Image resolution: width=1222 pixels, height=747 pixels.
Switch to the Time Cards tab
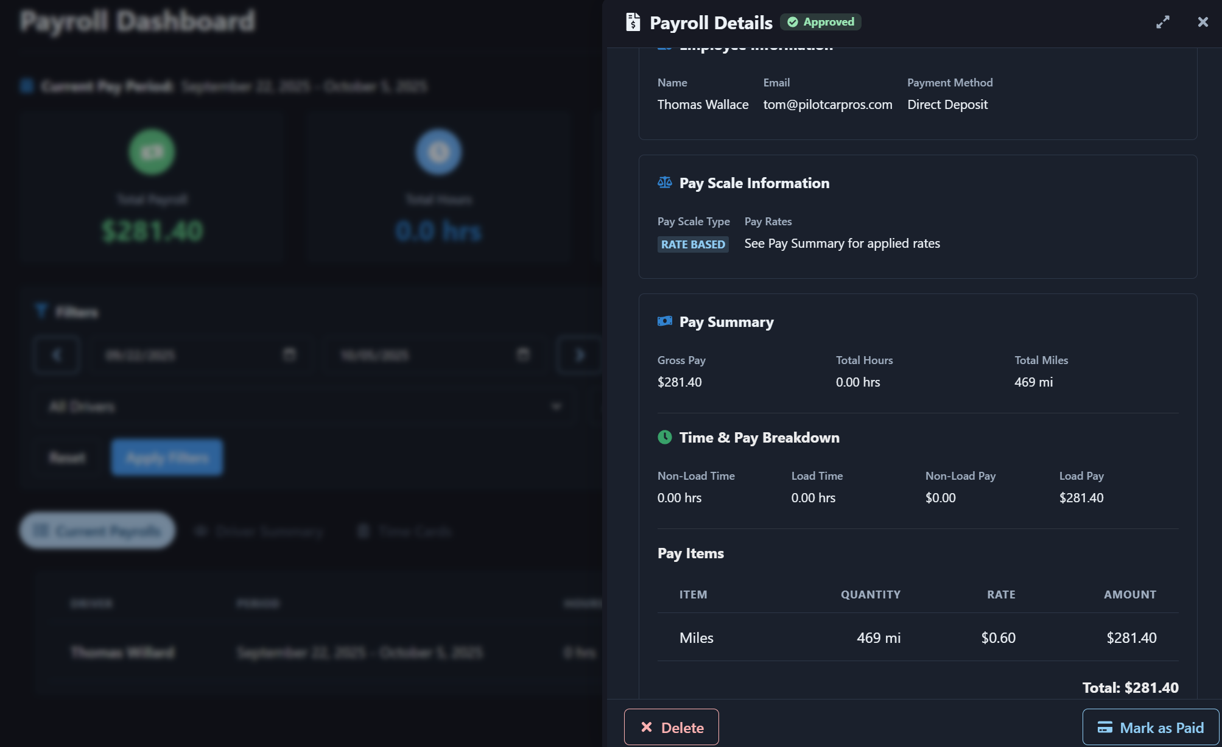click(404, 531)
